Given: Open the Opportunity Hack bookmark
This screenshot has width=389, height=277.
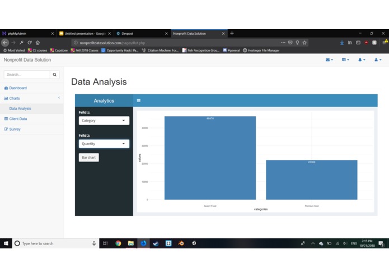Looking at the screenshot, I should [x=120, y=50].
